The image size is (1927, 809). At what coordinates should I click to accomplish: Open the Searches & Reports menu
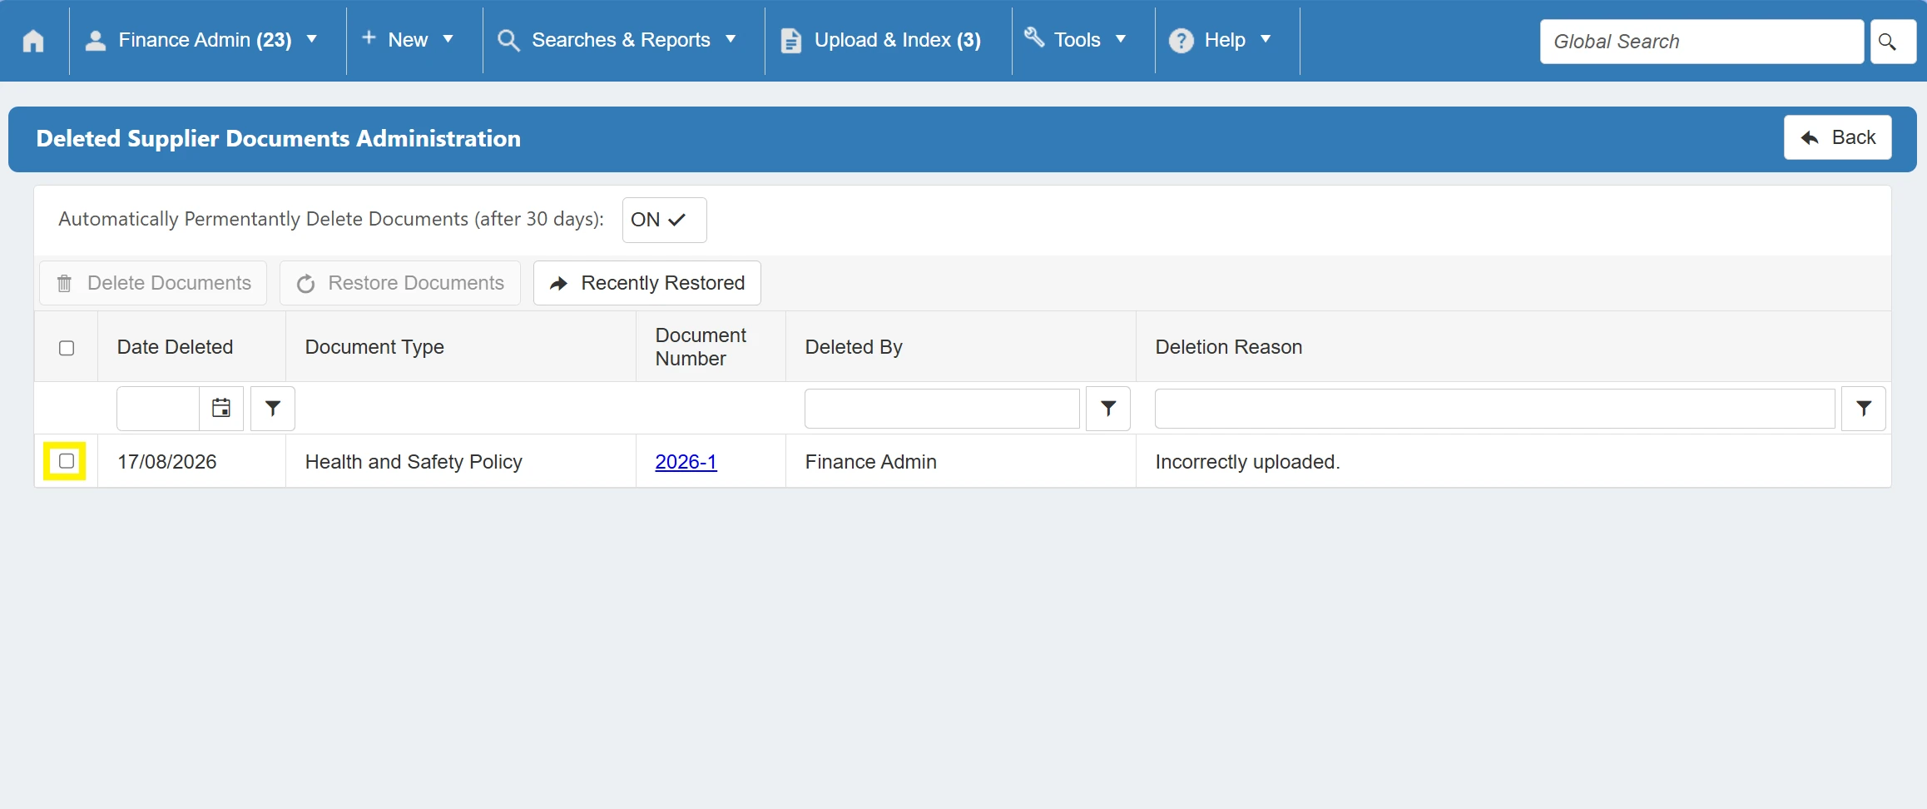click(x=618, y=40)
